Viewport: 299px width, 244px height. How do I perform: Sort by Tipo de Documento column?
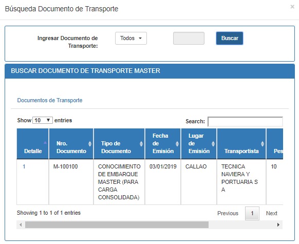click(119, 144)
